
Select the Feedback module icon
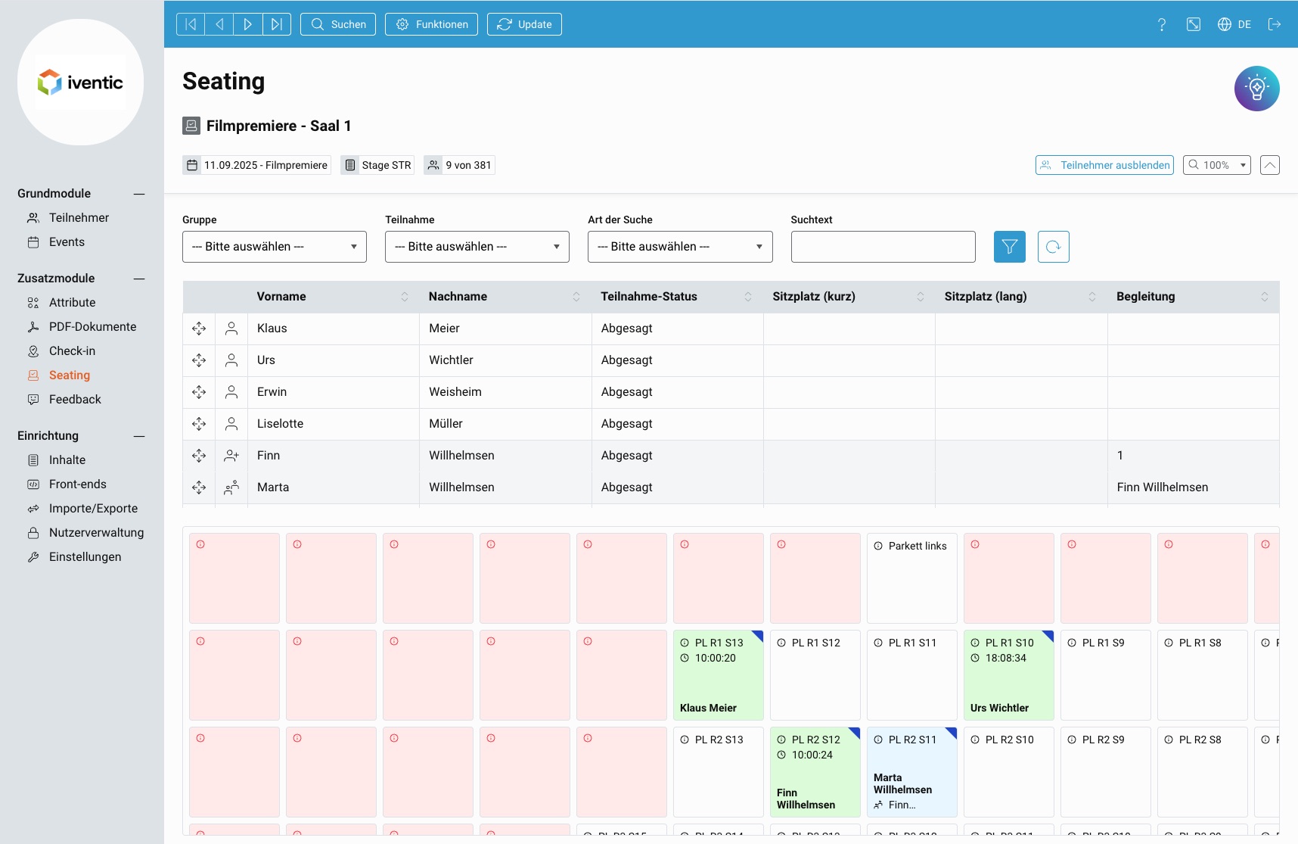pyautogui.click(x=33, y=399)
